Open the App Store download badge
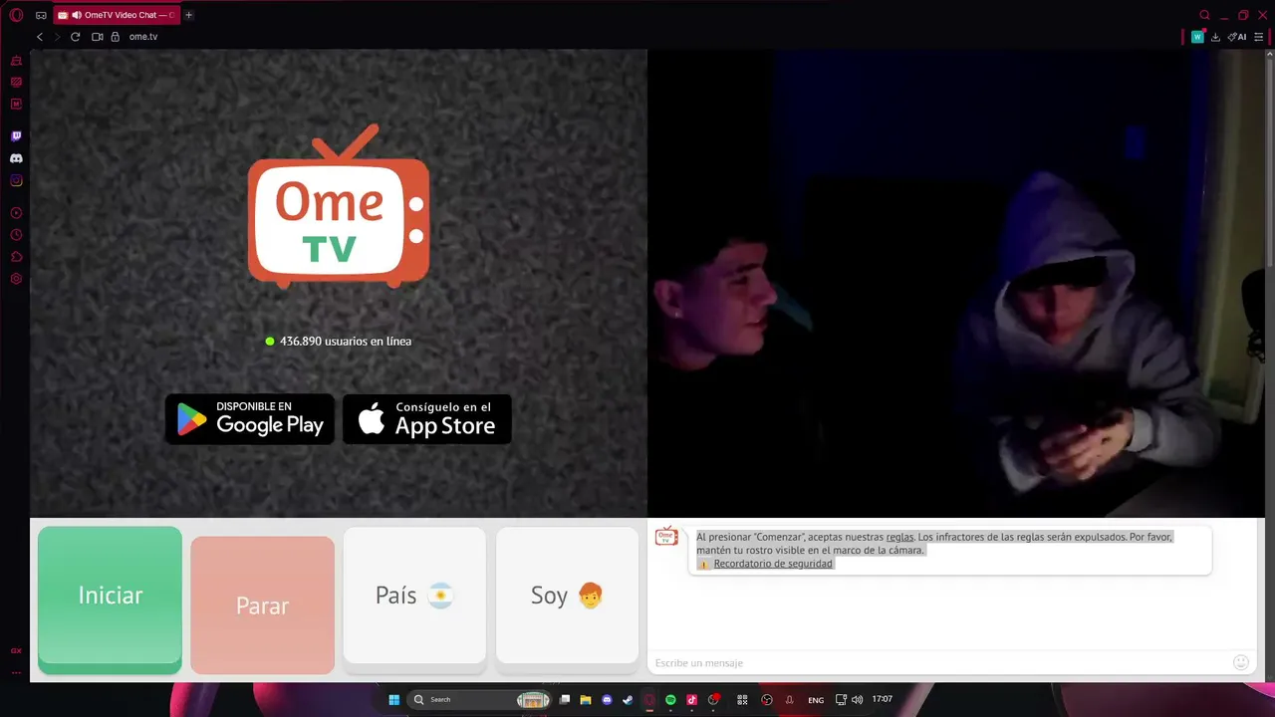 pos(427,419)
